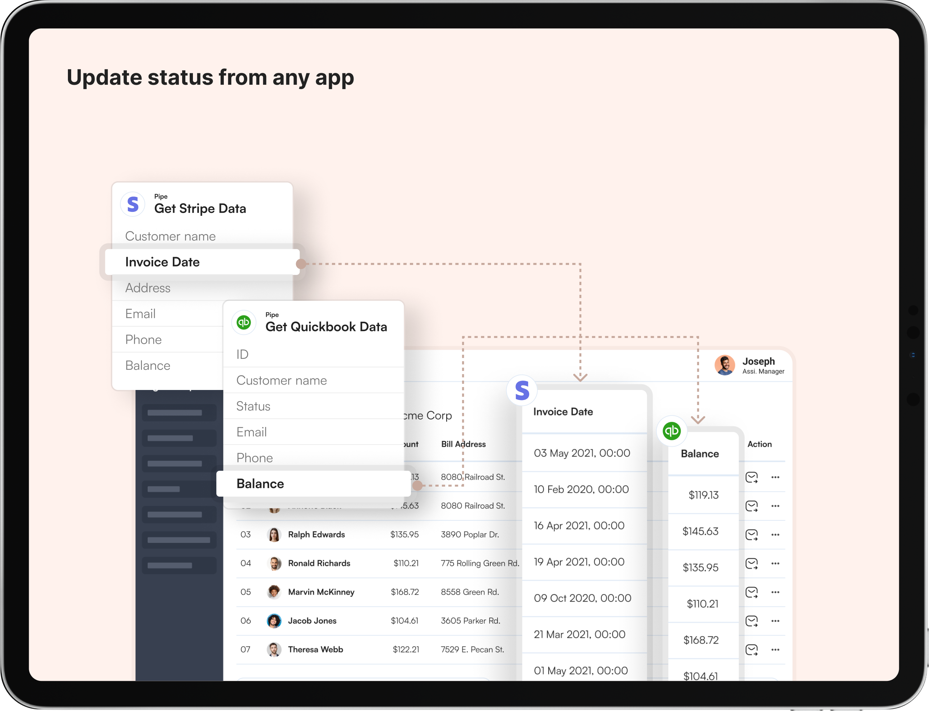Open more options for Ronald Richards row
The height and width of the screenshot is (711, 929).
(x=775, y=564)
